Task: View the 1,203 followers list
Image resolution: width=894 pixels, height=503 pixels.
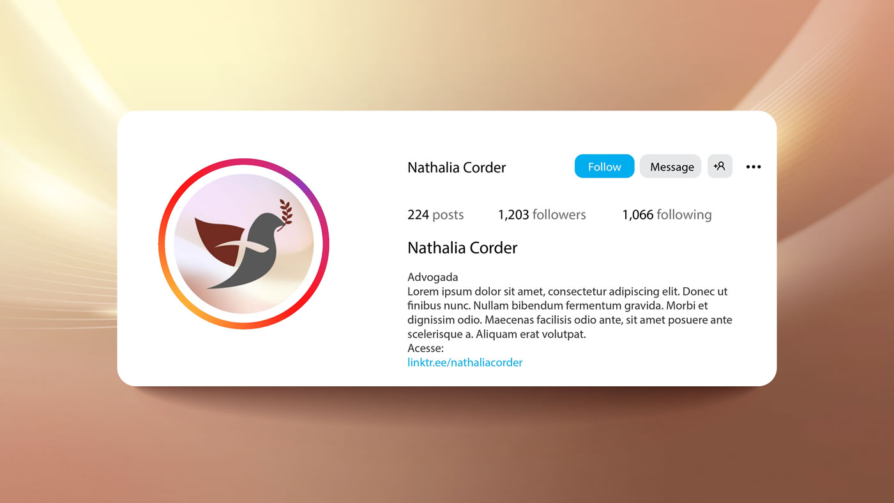Action: pyautogui.click(x=542, y=214)
